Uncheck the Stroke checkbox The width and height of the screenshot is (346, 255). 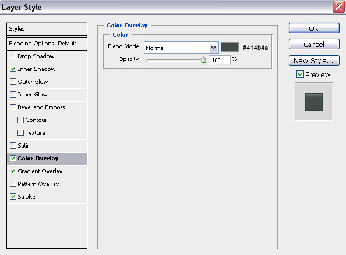pyautogui.click(x=13, y=196)
